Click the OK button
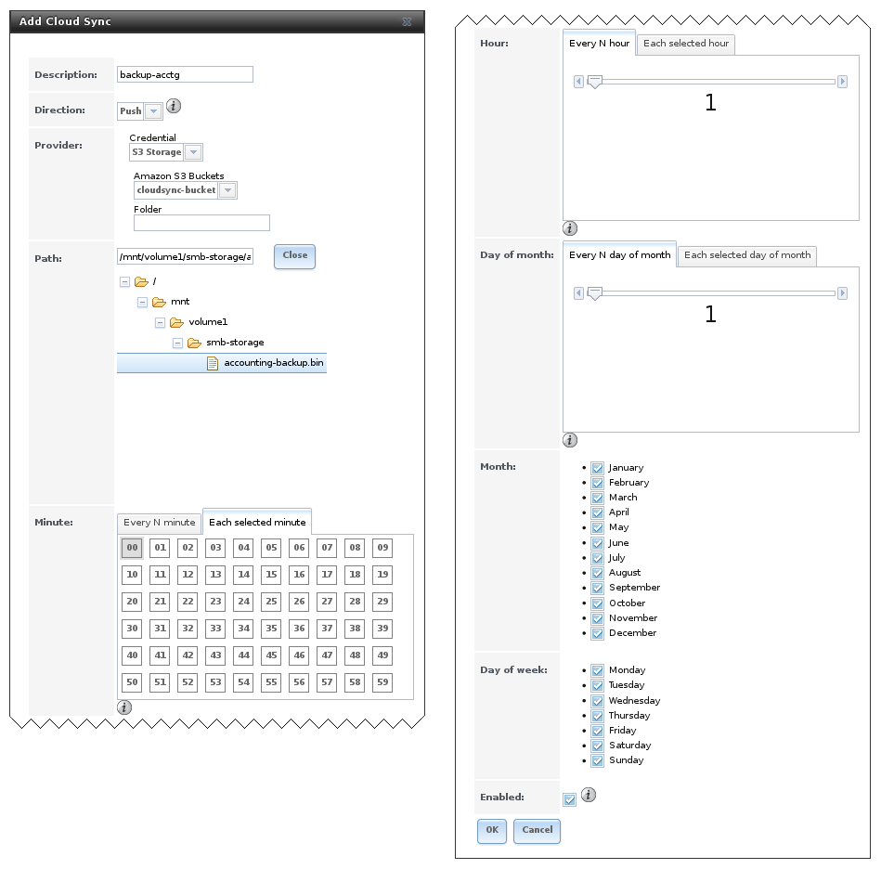This screenshot has width=881, height=869. pyautogui.click(x=491, y=831)
